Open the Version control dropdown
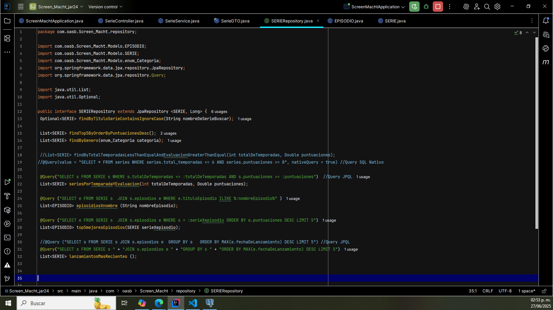Image resolution: width=553 pixels, height=310 pixels. pyautogui.click(x=105, y=7)
